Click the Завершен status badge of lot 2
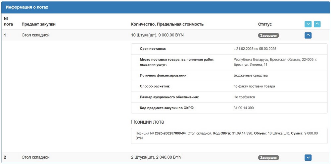The width and height of the screenshot is (331, 164). click(x=268, y=158)
